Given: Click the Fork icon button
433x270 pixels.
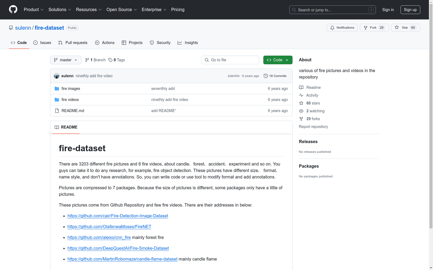Looking at the screenshot, I should coord(366,28).
